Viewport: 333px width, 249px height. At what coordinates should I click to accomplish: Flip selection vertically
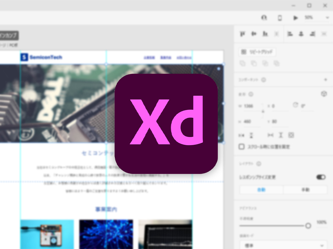tap(251, 135)
